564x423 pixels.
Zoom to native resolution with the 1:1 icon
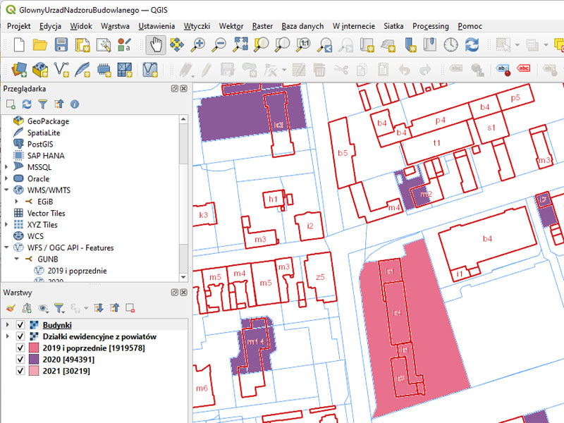click(x=304, y=45)
